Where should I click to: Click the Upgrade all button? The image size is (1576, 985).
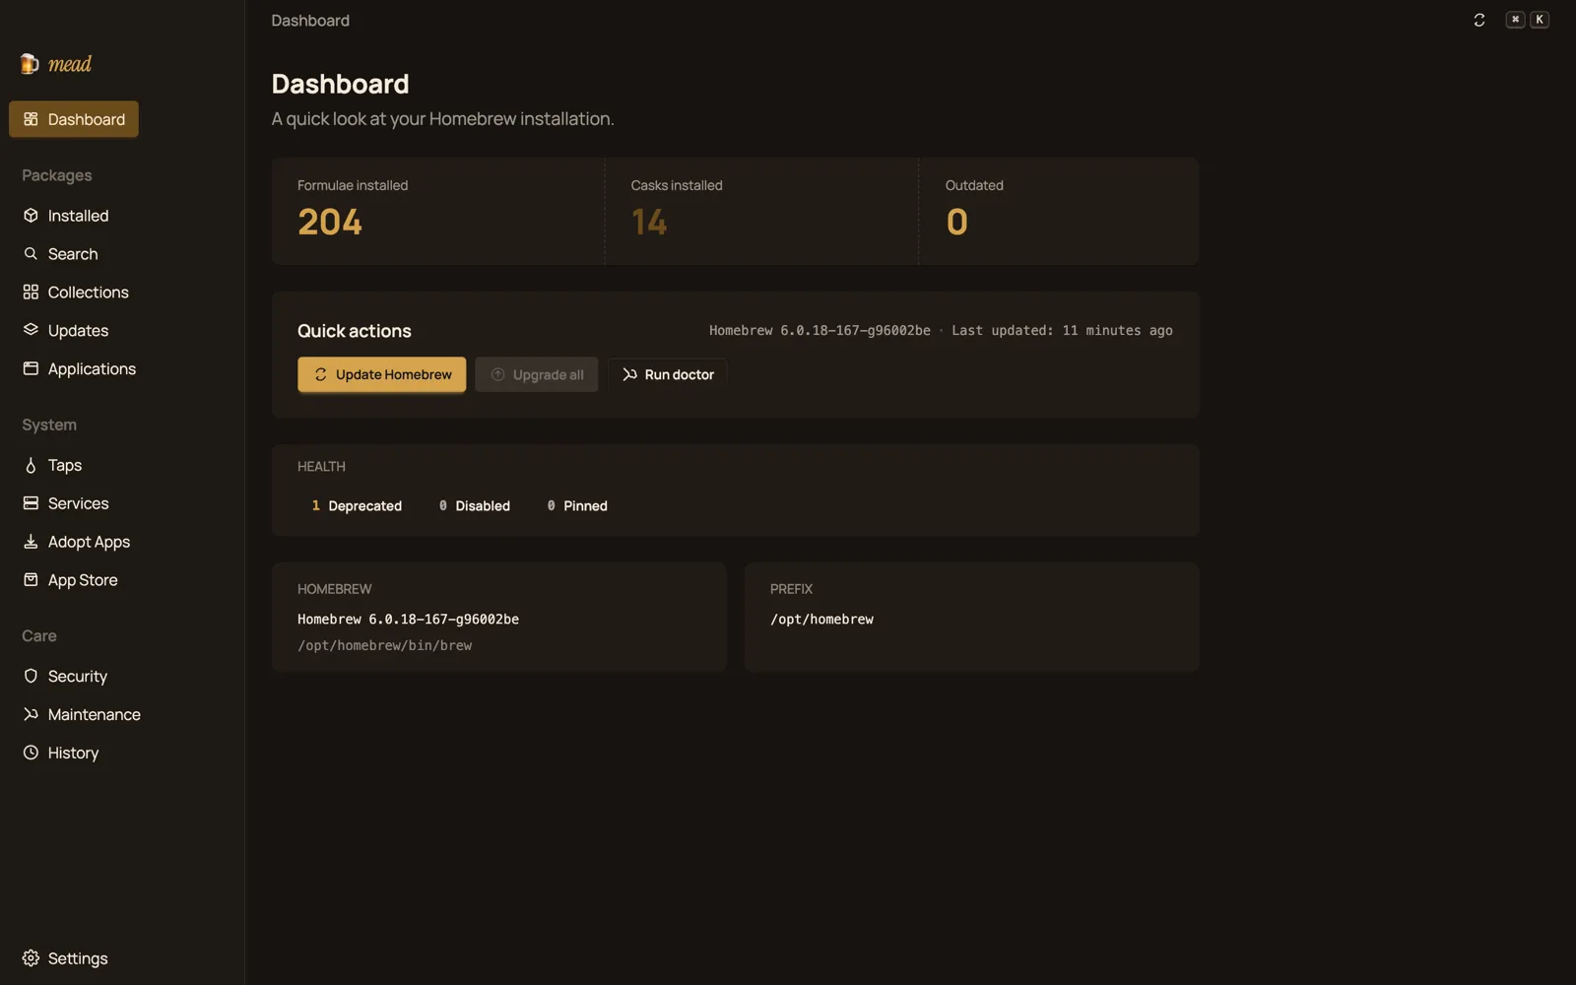[x=537, y=374]
